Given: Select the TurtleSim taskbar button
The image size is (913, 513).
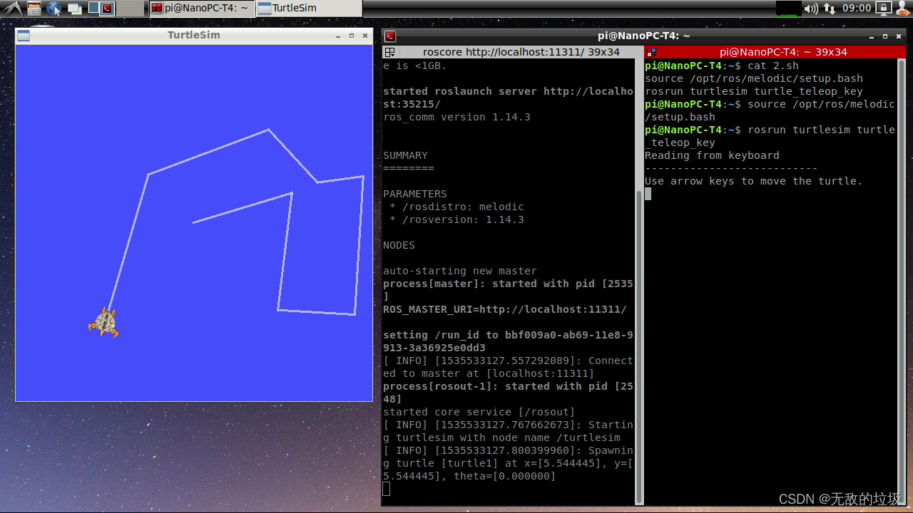Looking at the screenshot, I should 308,9.
